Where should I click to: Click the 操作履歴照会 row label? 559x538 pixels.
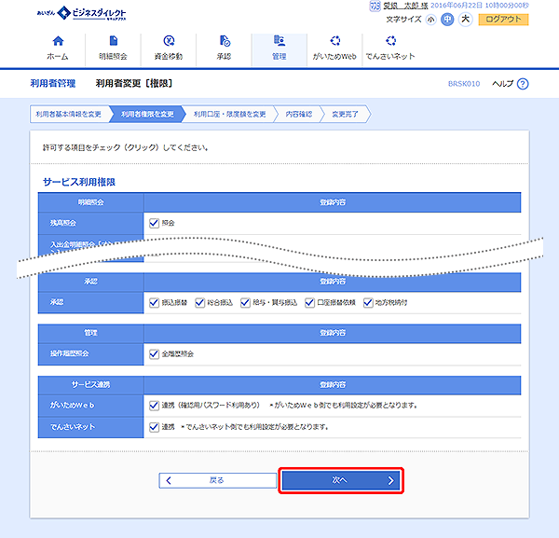tap(70, 353)
